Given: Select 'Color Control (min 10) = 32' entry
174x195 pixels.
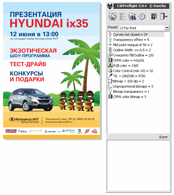Looking at the screenshot, I should [133, 71].
